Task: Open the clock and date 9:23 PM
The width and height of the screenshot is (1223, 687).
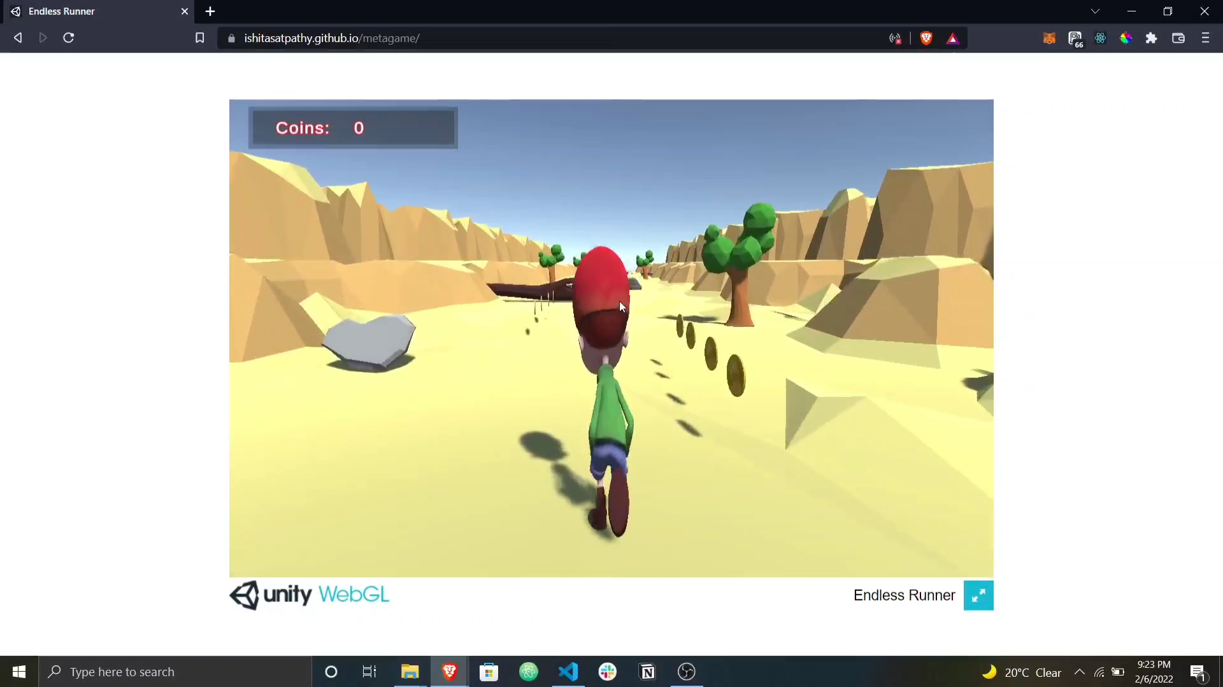Action: click(x=1154, y=672)
